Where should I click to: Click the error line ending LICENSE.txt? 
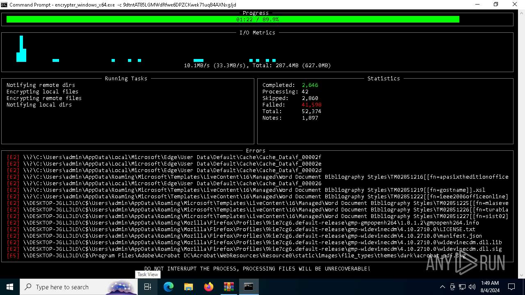pyautogui.click(x=241, y=229)
